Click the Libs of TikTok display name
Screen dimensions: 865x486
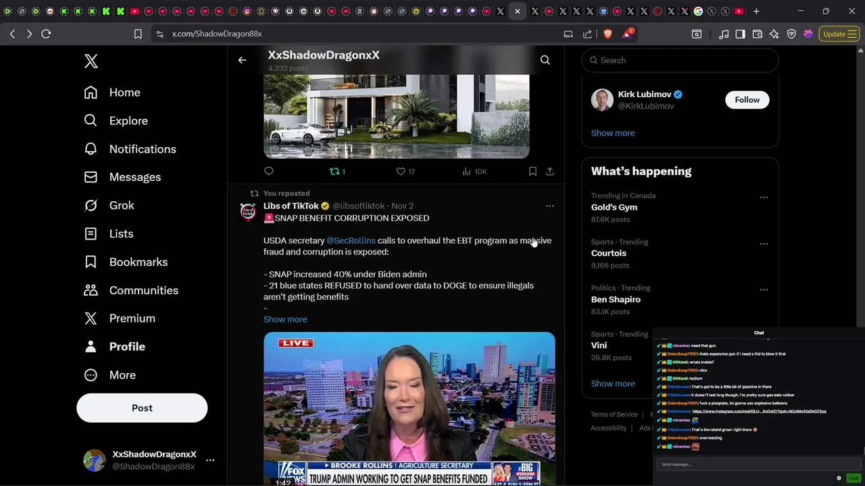click(x=291, y=206)
